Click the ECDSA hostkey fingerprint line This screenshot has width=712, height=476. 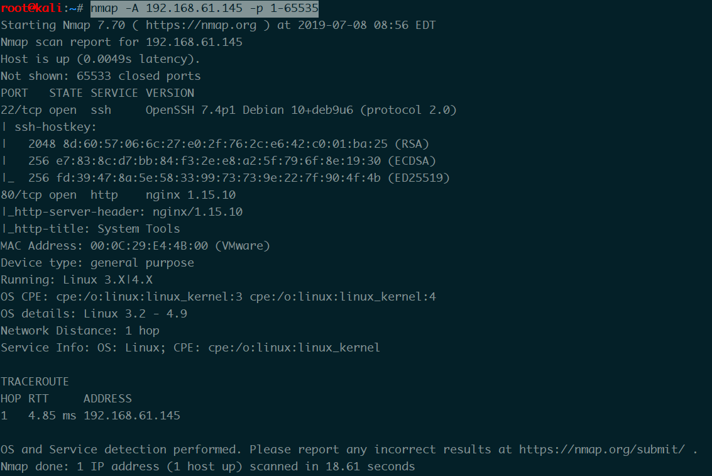tap(232, 161)
